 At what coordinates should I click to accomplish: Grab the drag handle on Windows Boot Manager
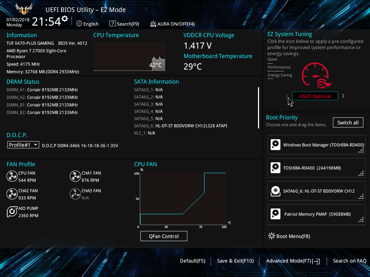[x=361, y=151]
